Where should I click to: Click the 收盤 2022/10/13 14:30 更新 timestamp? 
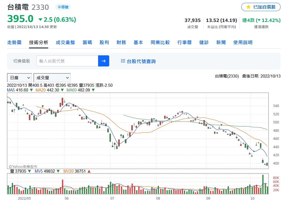[x=32, y=27]
